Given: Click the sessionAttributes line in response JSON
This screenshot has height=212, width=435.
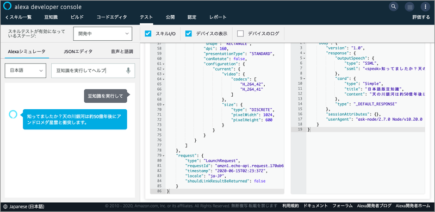Looking at the screenshot, I should pos(353,114).
